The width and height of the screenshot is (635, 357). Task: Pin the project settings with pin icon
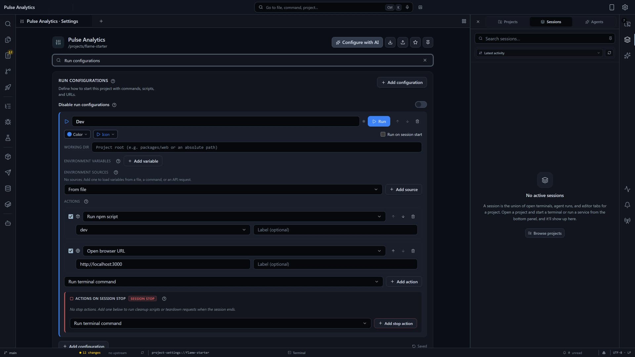click(x=428, y=42)
